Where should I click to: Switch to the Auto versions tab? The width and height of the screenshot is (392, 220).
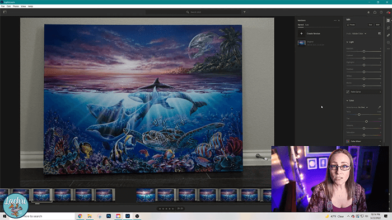tap(307, 25)
